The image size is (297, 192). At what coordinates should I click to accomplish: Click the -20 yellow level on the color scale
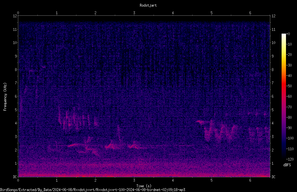[x=283, y=54]
